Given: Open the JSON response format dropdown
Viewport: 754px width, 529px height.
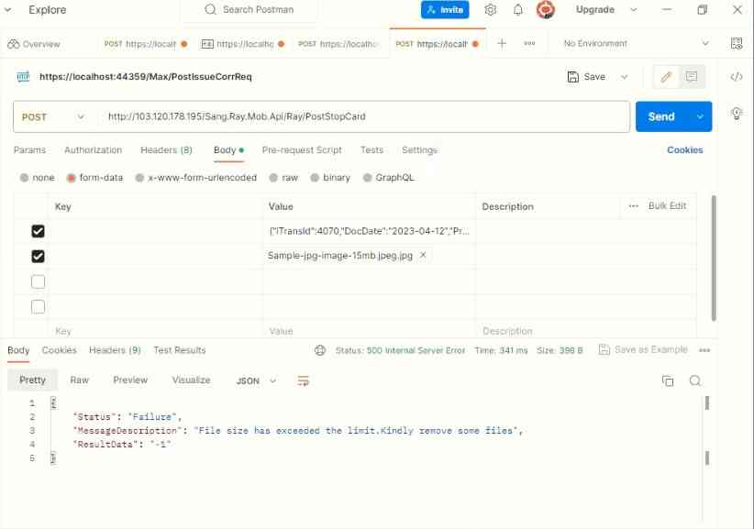Looking at the screenshot, I should (x=256, y=380).
